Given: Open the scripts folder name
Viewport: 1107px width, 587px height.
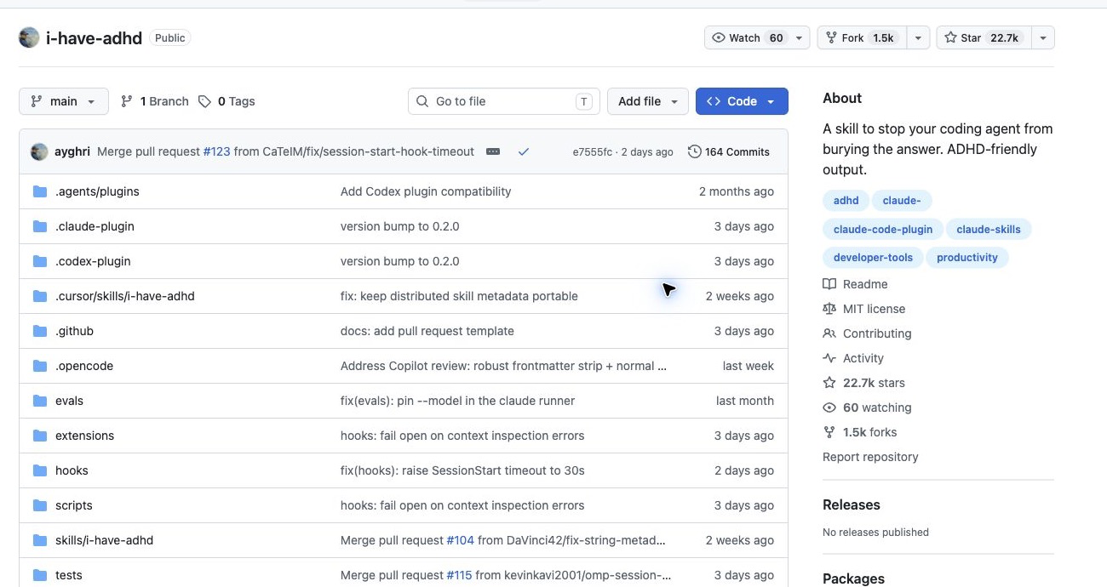Looking at the screenshot, I should pos(74,505).
